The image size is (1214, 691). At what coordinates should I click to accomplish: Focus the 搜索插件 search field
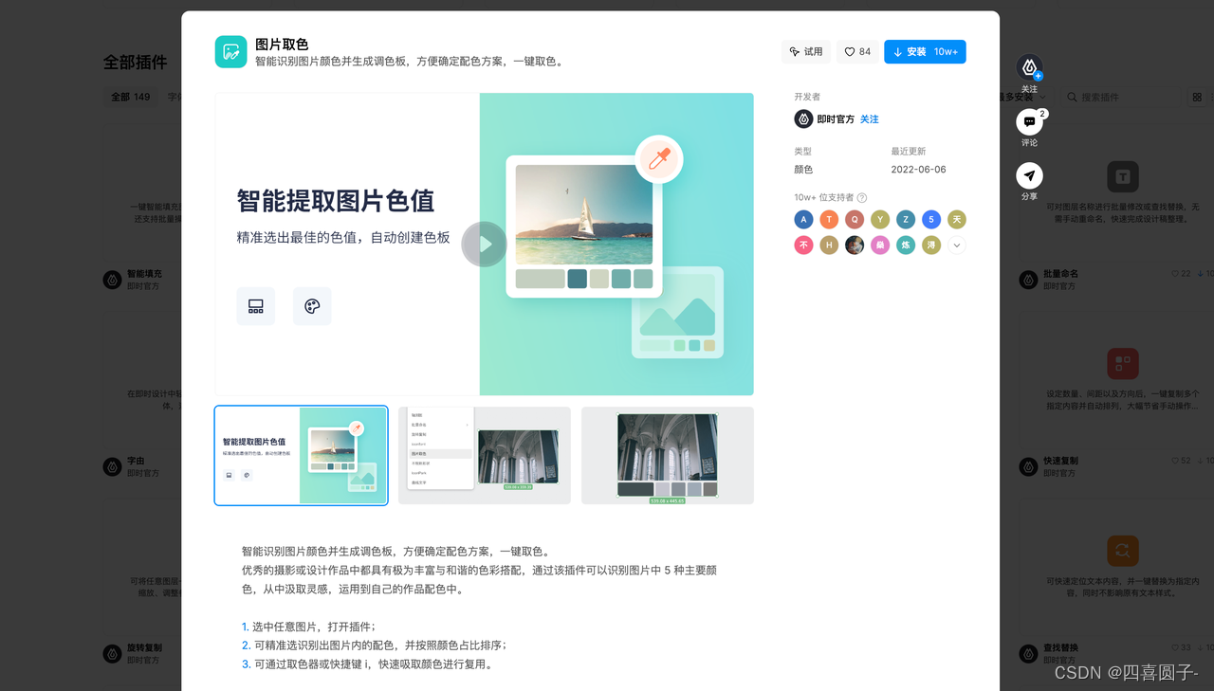[x=1119, y=97]
